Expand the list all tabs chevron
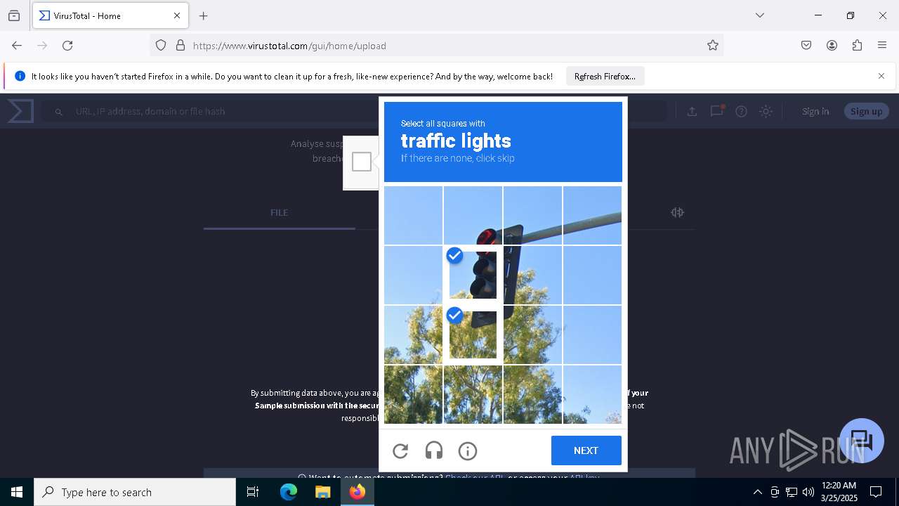Screen dimensions: 899x506 pyautogui.click(x=760, y=15)
